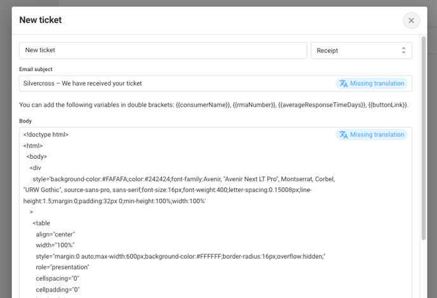Click the 'cellspacing="0"' line
437x298 pixels.
point(57,278)
